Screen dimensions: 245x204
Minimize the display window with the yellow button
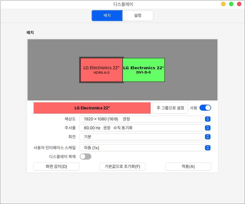223,4
